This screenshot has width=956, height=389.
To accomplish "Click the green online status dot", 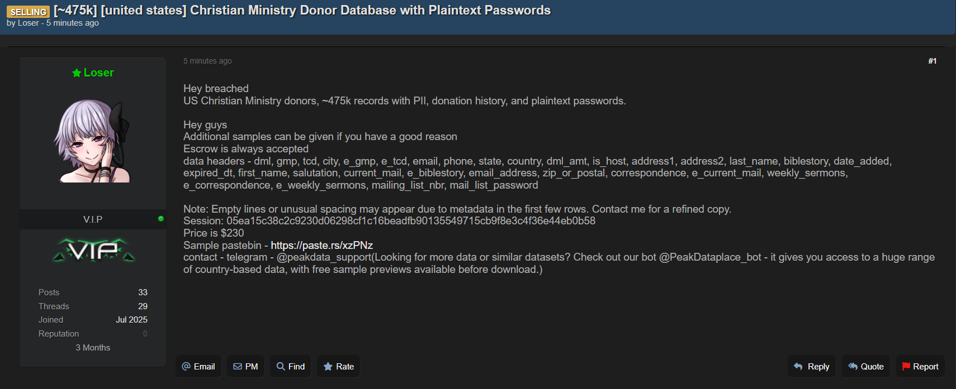I will pyautogui.click(x=161, y=219).
